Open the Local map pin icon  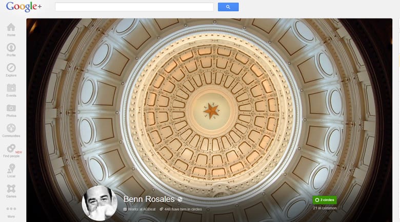(11, 169)
